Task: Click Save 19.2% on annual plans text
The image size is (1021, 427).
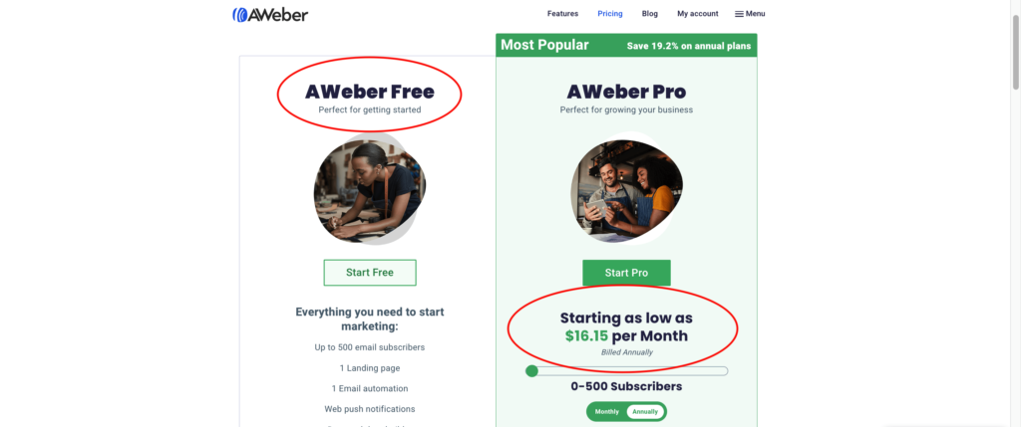Action: pyautogui.click(x=689, y=46)
